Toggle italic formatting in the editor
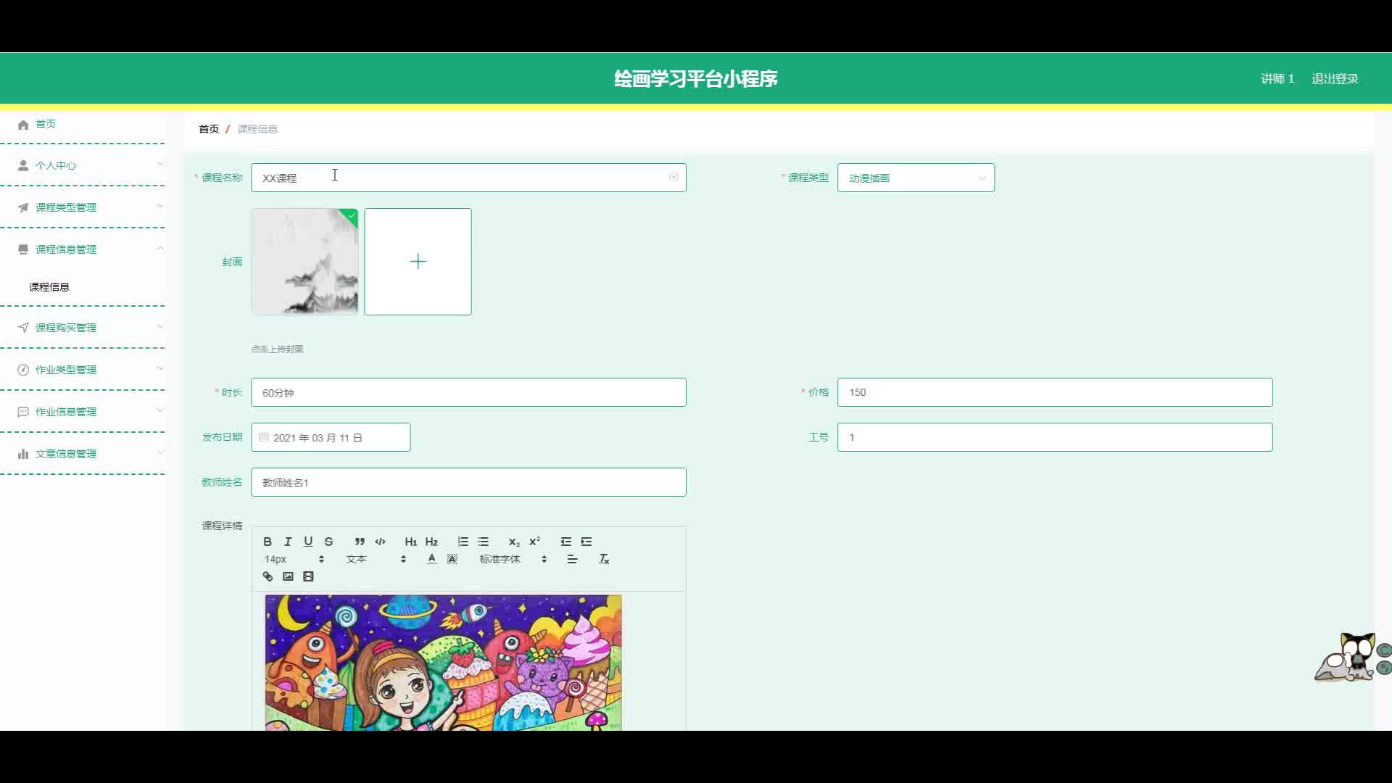The height and width of the screenshot is (783, 1392). (x=288, y=542)
